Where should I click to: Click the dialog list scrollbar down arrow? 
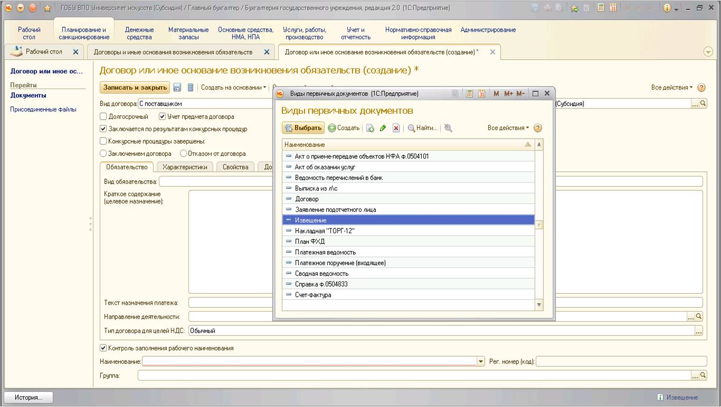click(x=539, y=305)
